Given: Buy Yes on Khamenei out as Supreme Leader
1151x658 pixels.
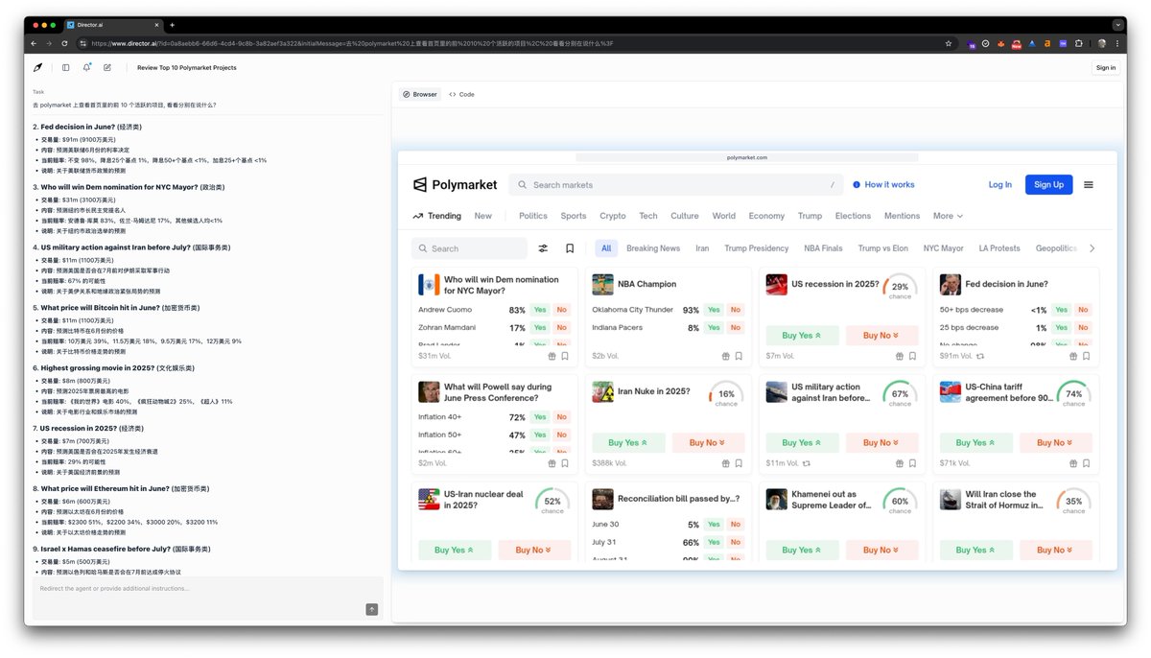Looking at the screenshot, I should (x=802, y=551).
